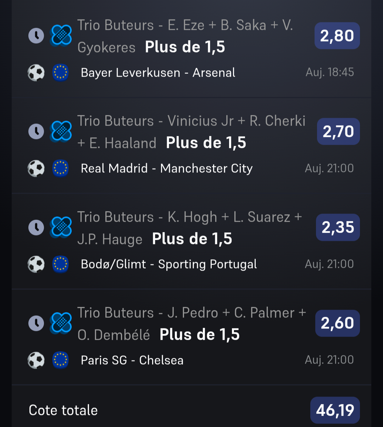383x427 pixels.
Task: Click the soccer ball icon next to Bodø/Glimt - Sporting Portugal
Action: pos(36,264)
